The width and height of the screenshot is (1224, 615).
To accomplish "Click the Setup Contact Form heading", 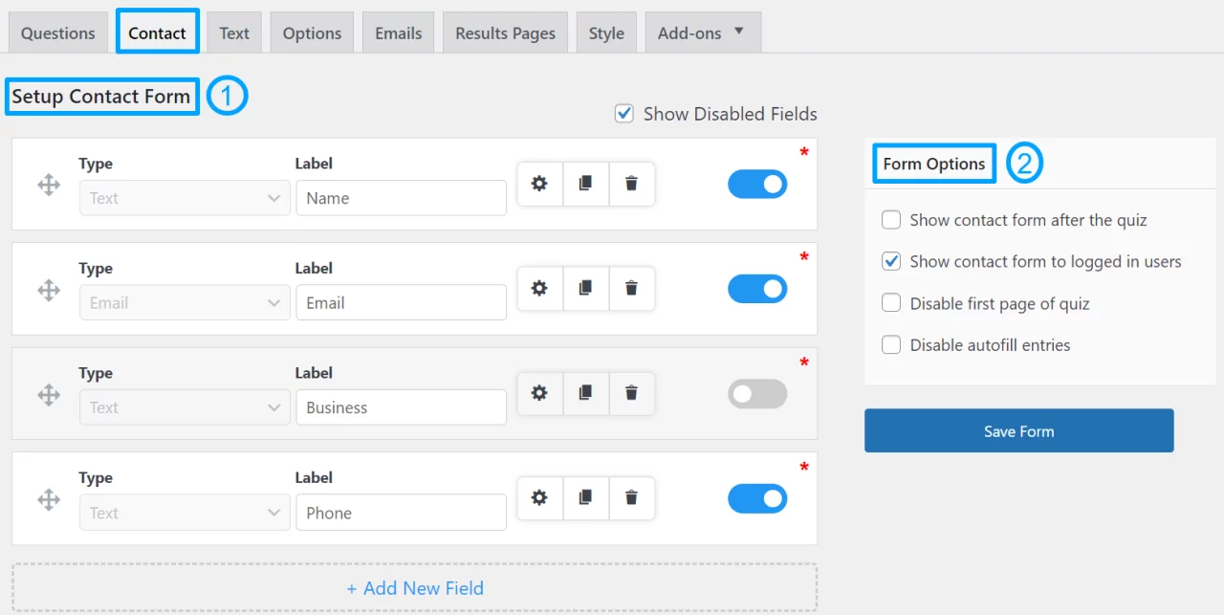I will coord(101,97).
